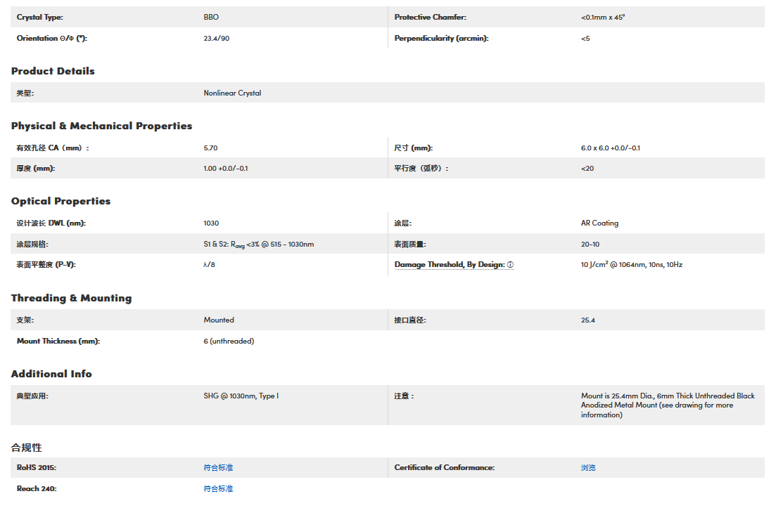The height and width of the screenshot is (508, 771).
Task: Select the Additional Info heading
Action: coord(51,374)
